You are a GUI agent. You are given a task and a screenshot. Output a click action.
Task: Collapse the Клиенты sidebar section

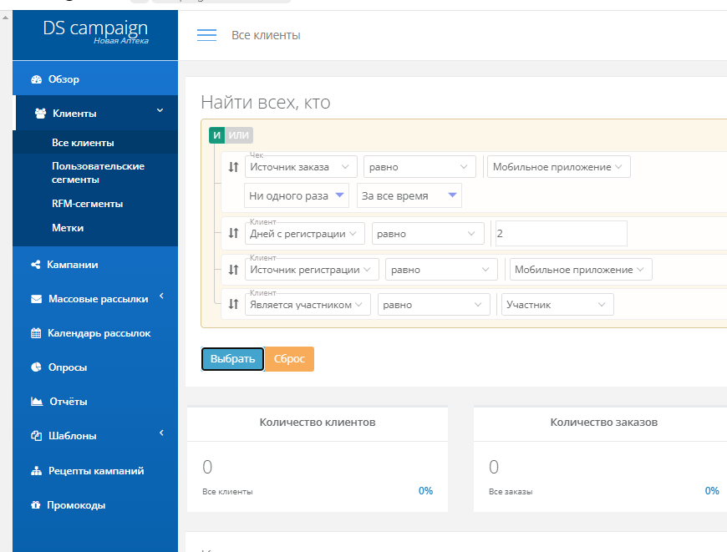159,110
